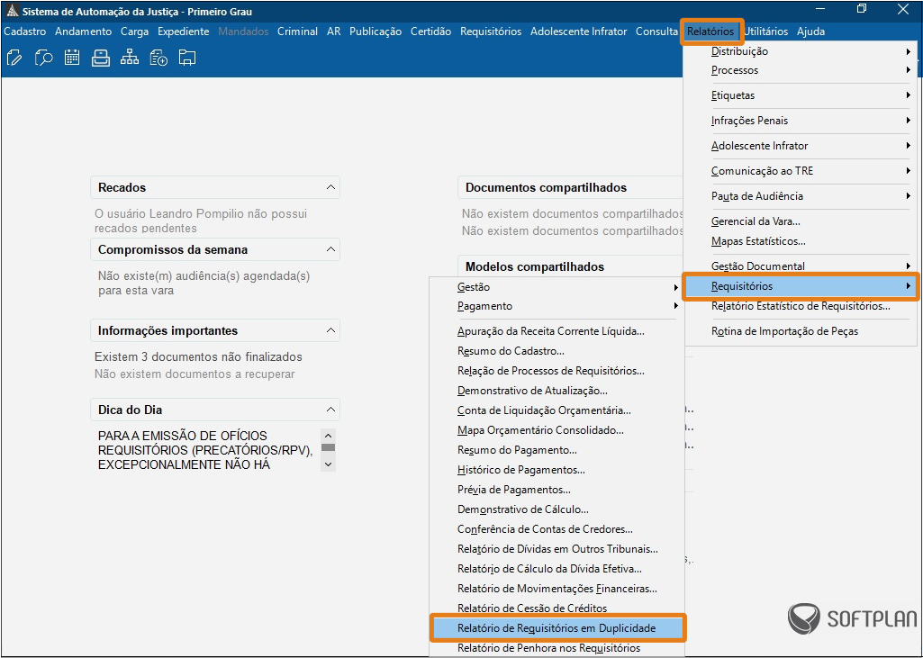
Task: Open the AR menu
Action: coord(334,32)
